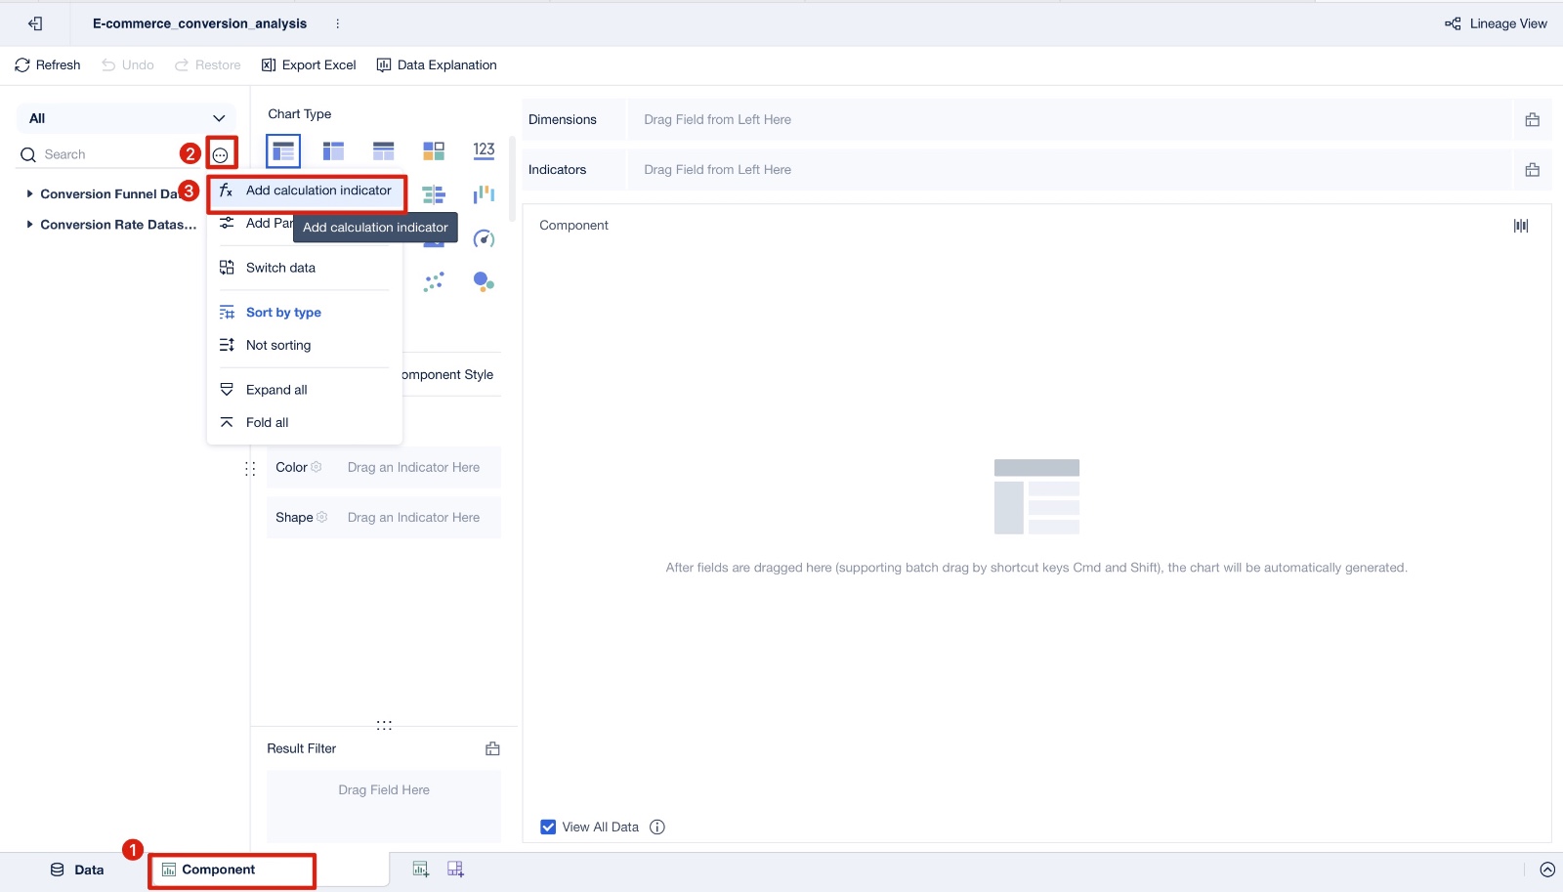The image size is (1563, 892).
Task: Choose the gauge chart type icon
Action: 484,238
